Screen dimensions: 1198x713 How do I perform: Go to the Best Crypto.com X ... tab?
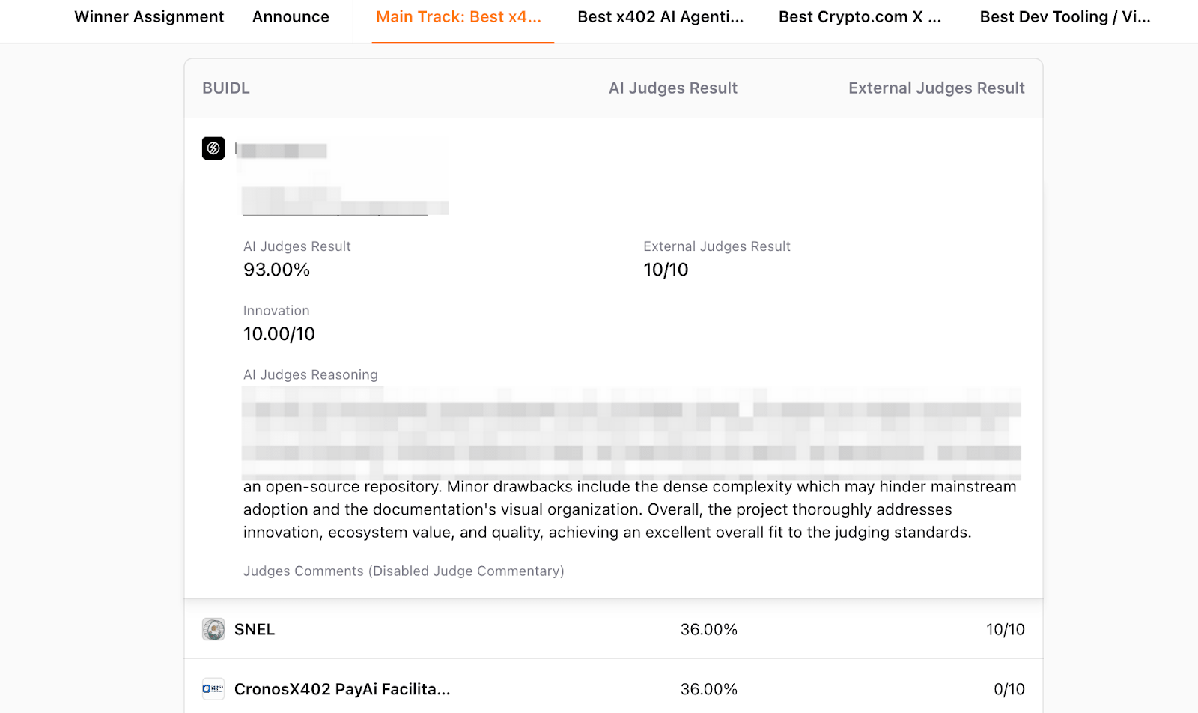[860, 17]
